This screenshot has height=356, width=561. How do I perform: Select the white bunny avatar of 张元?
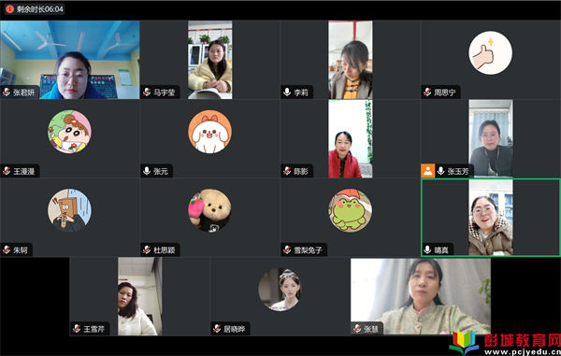(210, 132)
